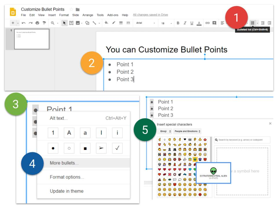278x208 pixels.
Task: Select the Line tool icon
Action: point(94,23)
